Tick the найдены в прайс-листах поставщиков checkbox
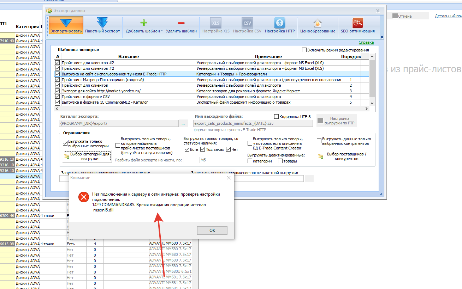 [118, 146]
